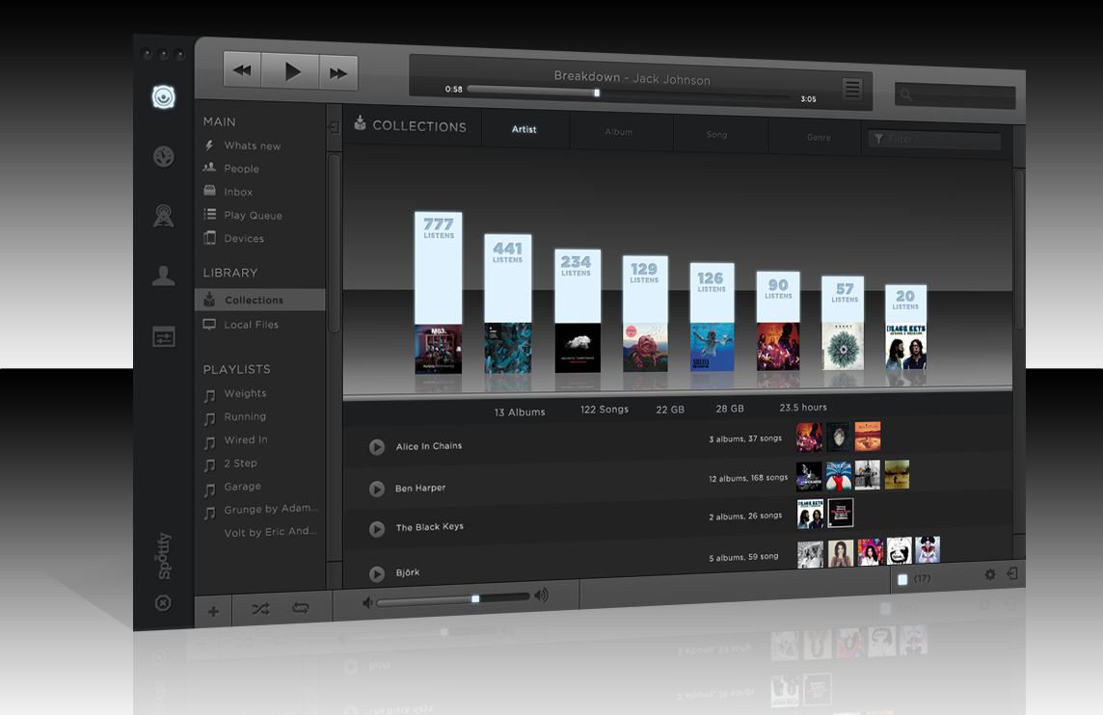The image size is (1103, 715).
Task: Click the search field in the top bar
Action: click(x=955, y=95)
